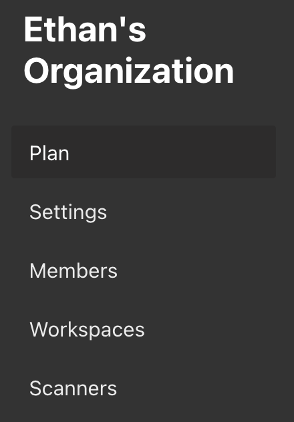Open the Plan section

(x=144, y=152)
